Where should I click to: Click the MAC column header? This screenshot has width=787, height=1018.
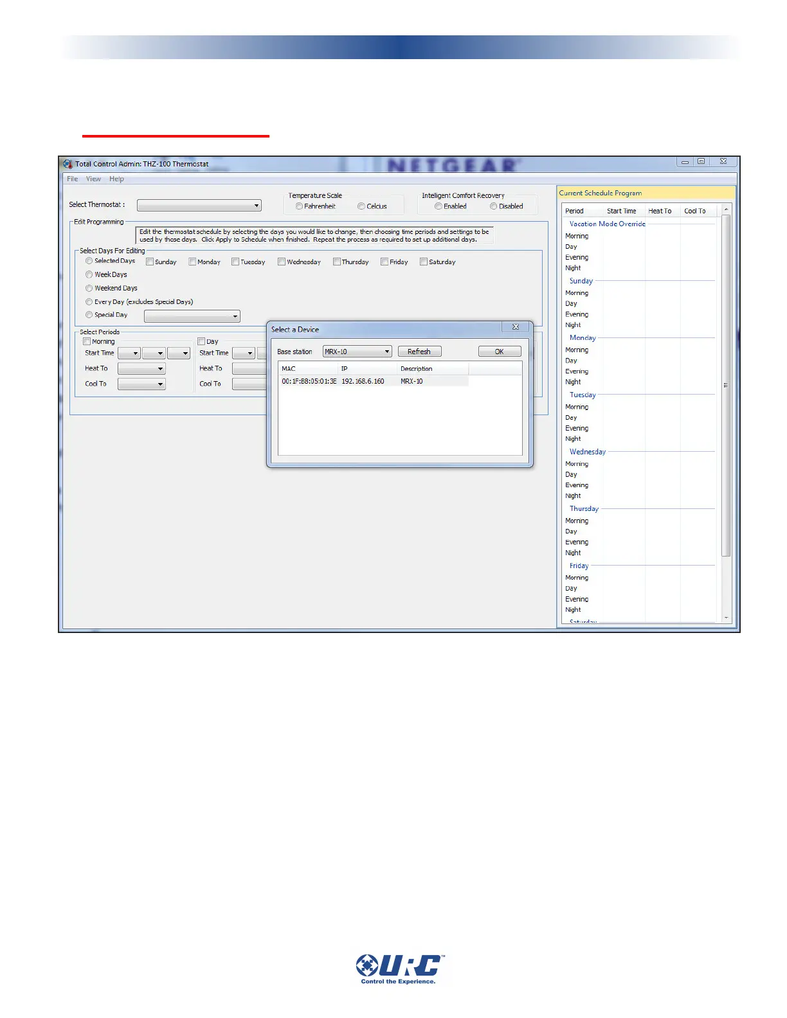(x=308, y=369)
